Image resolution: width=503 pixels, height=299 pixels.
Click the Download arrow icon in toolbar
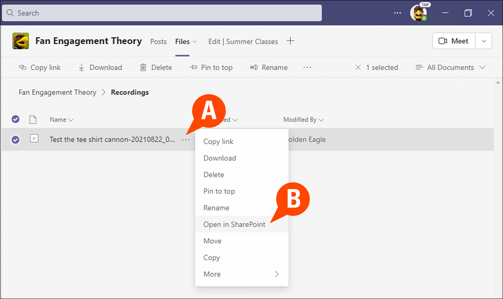click(x=82, y=67)
